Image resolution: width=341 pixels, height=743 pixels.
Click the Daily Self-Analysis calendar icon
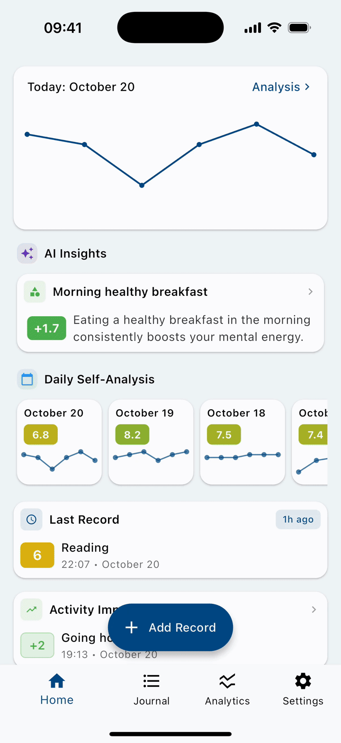(27, 379)
